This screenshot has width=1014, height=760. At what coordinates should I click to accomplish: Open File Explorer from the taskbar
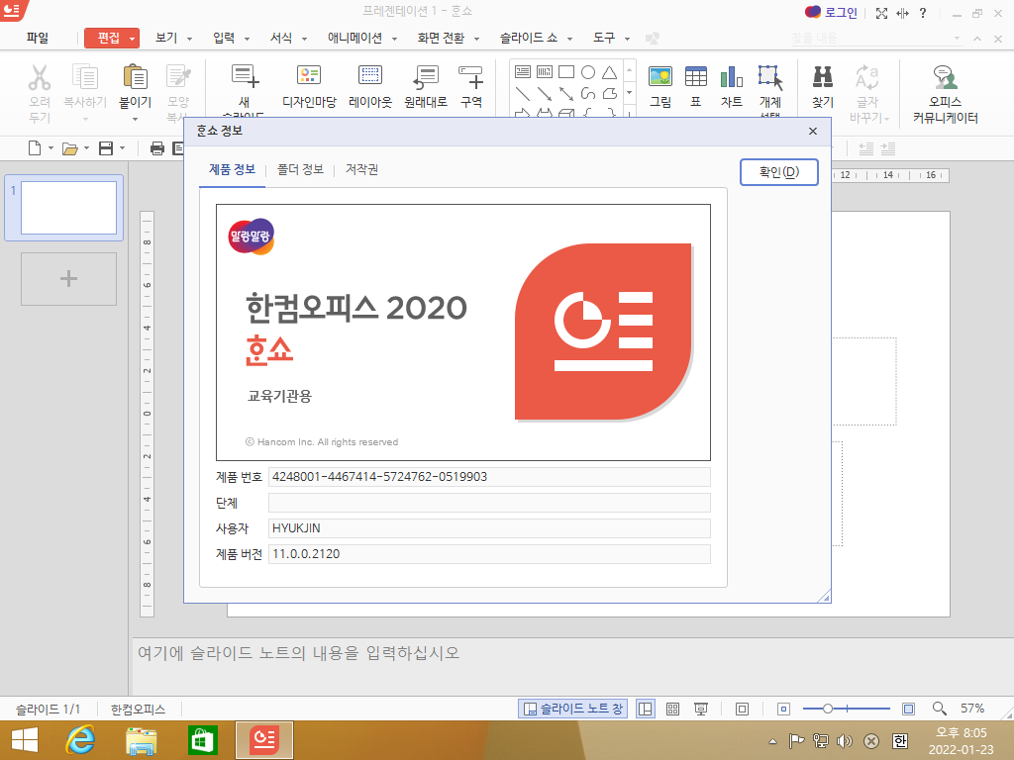pos(141,740)
